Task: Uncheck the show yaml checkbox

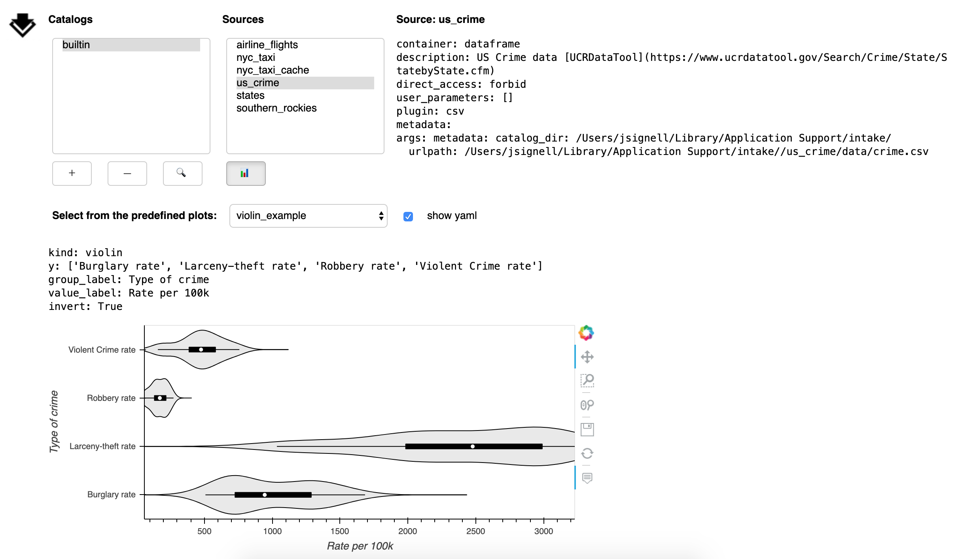Action: [x=408, y=216]
